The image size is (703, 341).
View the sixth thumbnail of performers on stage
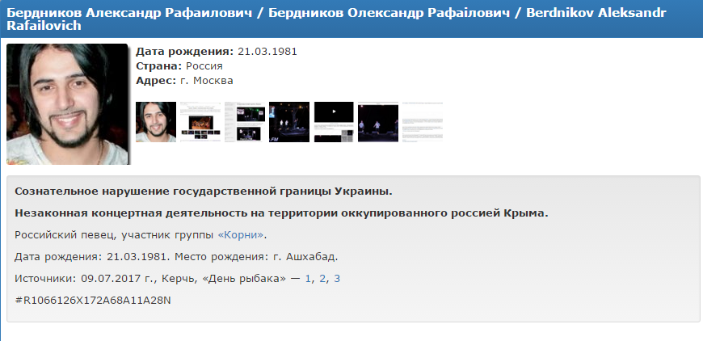click(377, 122)
